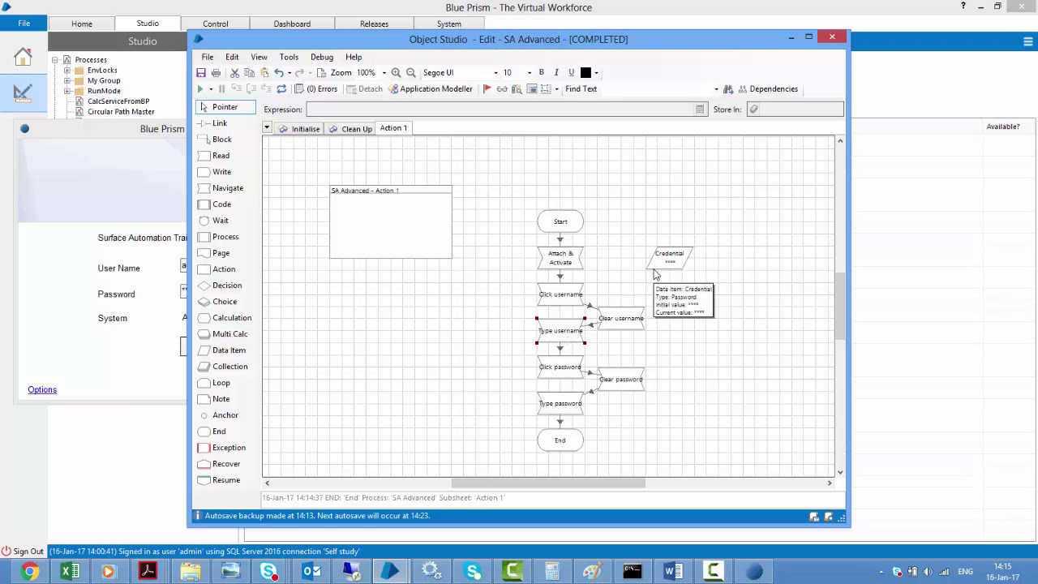
Task: Click the binoculars Find icon
Action: click(727, 89)
